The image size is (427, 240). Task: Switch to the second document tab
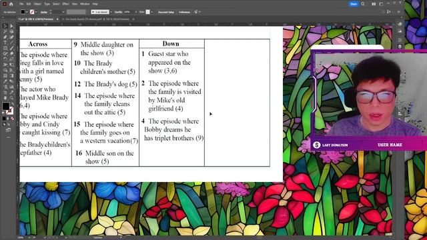click(x=95, y=19)
